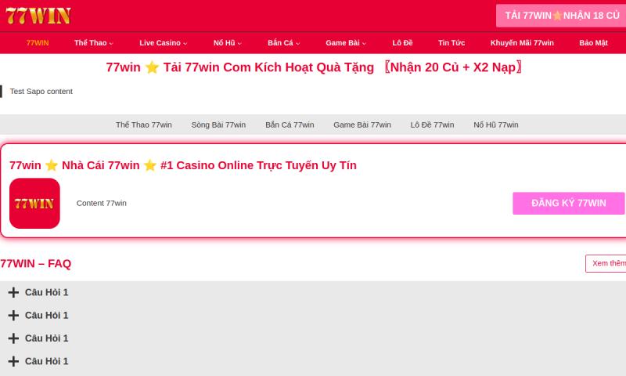Open the Nổ Hũ 77win secondary link
Screen dimensions: 626x376
[495, 125]
